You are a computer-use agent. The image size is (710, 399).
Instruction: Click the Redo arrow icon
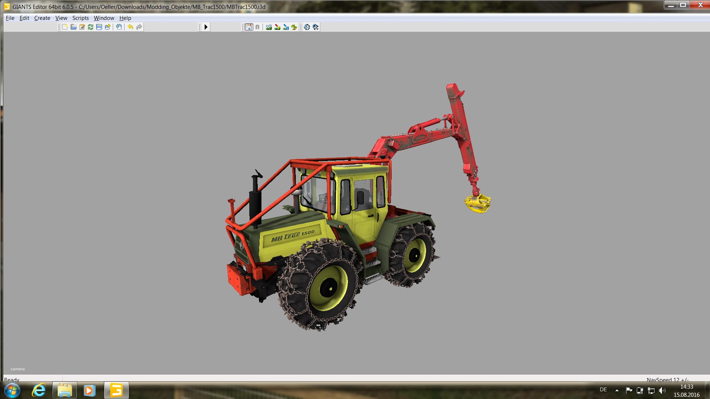pyautogui.click(x=139, y=27)
